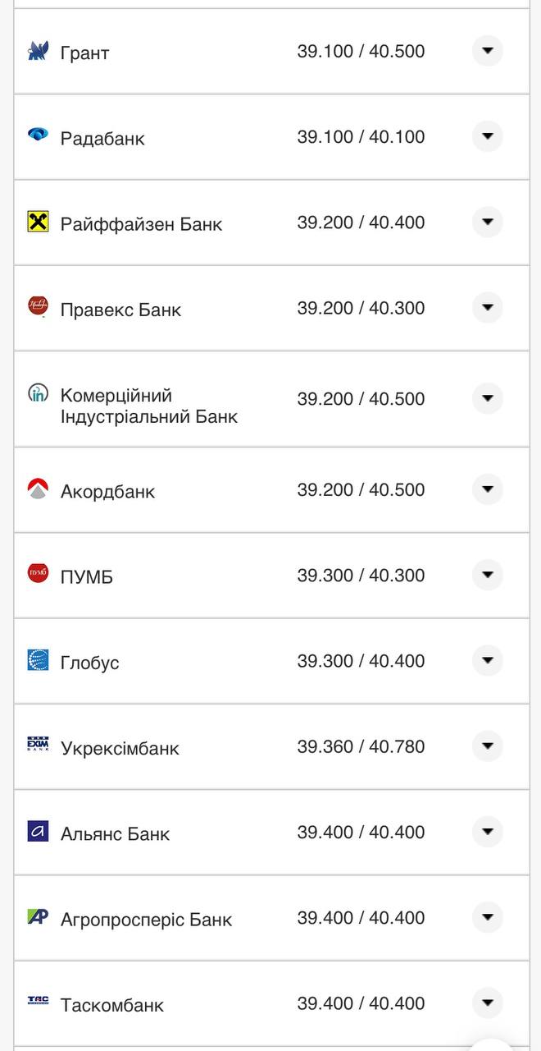Expand the Грант rate details
Screen dimensions: 541x1051
point(488,50)
